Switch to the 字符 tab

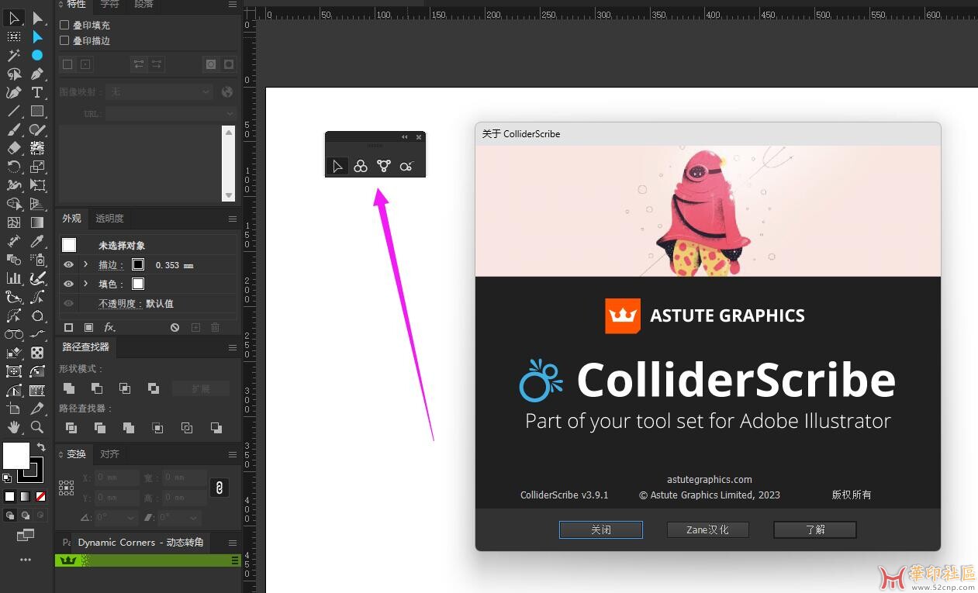coord(110,5)
